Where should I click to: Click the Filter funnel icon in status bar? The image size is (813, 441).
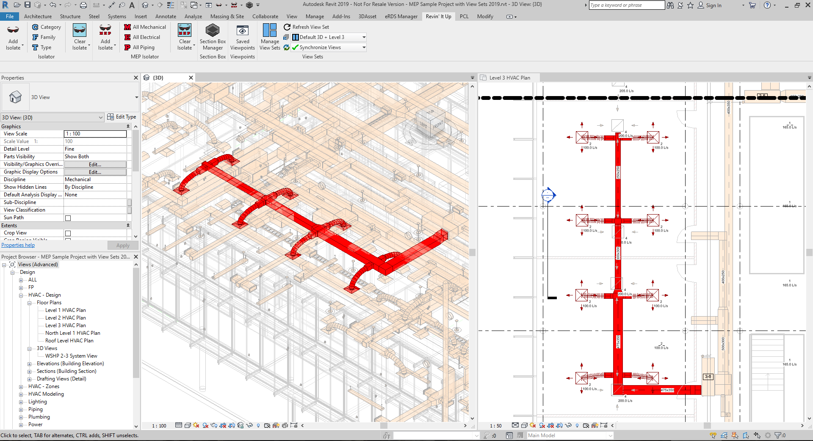778,435
